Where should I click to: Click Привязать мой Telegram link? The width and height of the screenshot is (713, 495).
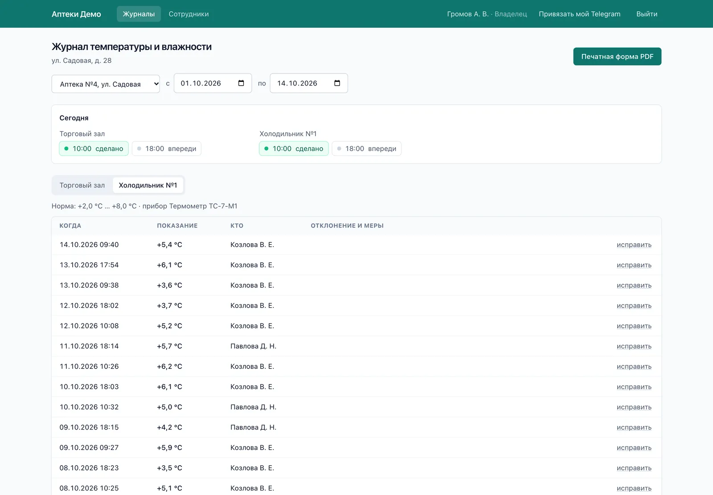(579, 14)
